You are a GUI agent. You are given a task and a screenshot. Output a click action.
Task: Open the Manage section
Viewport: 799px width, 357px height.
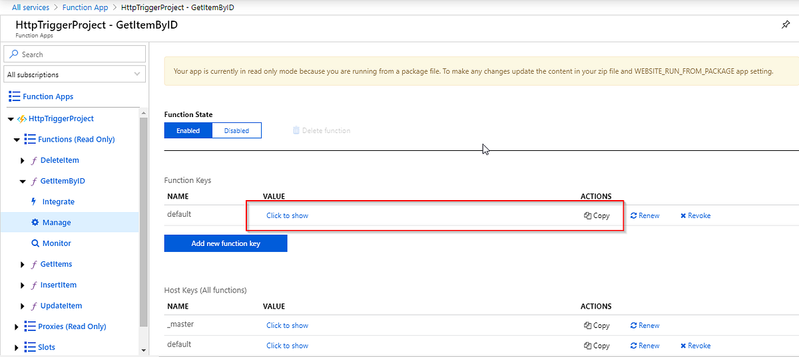coord(57,223)
